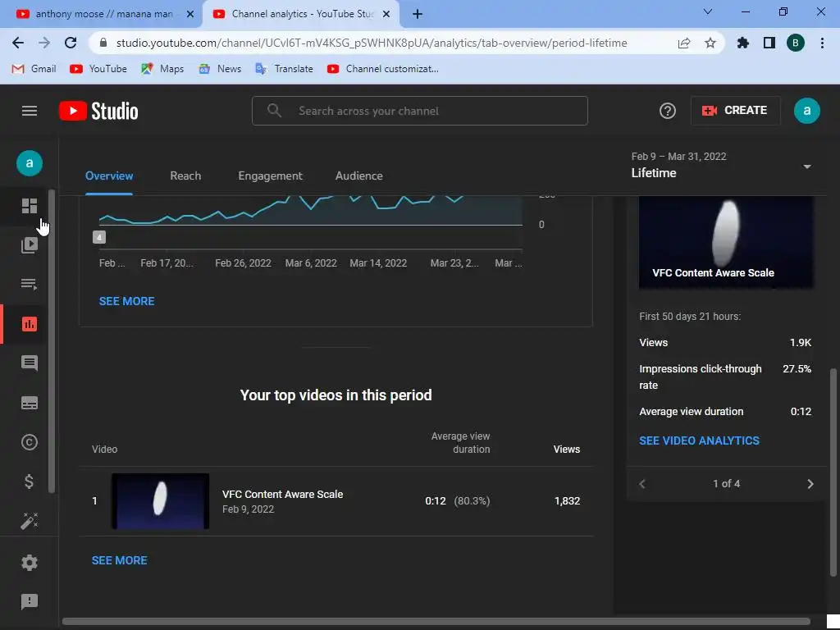840x630 pixels.
Task: Click the VFC Content Aware Scale card thumbnail
Action: pyautogui.click(x=727, y=242)
